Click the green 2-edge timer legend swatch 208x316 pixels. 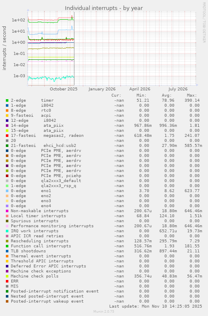point(7,100)
